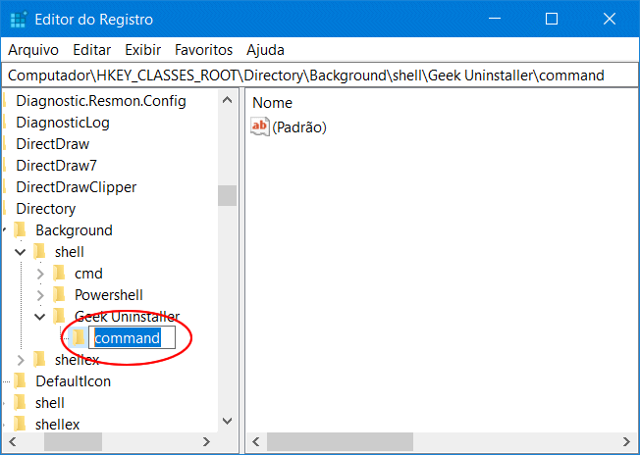Click the Registry Editor app icon in title bar

pos(17,19)
